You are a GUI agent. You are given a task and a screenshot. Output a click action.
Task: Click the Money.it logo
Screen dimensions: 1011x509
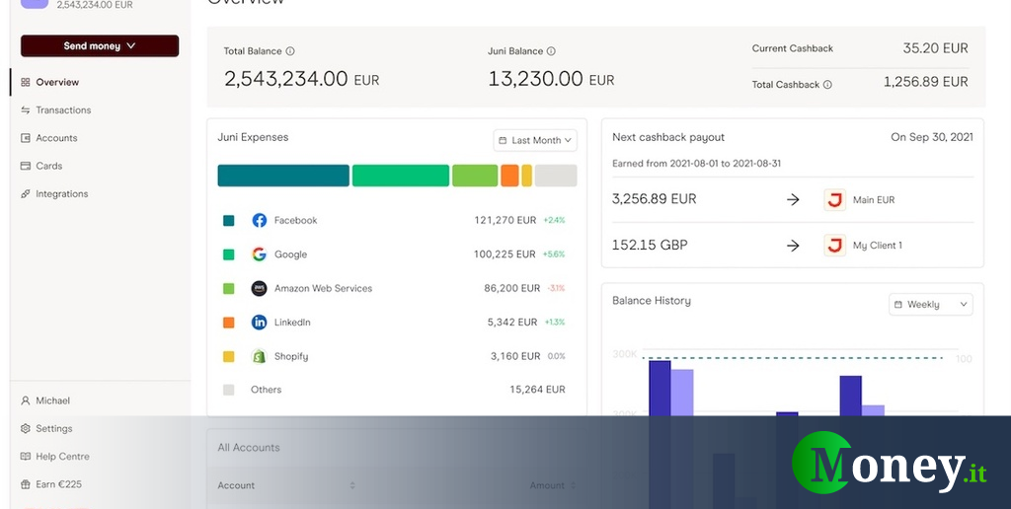(890, 463)
